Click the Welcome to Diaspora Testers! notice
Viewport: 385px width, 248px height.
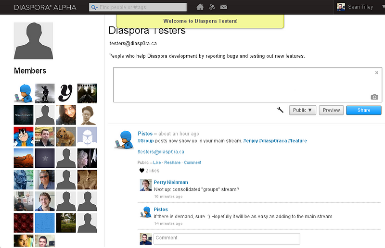click(200, 21)
